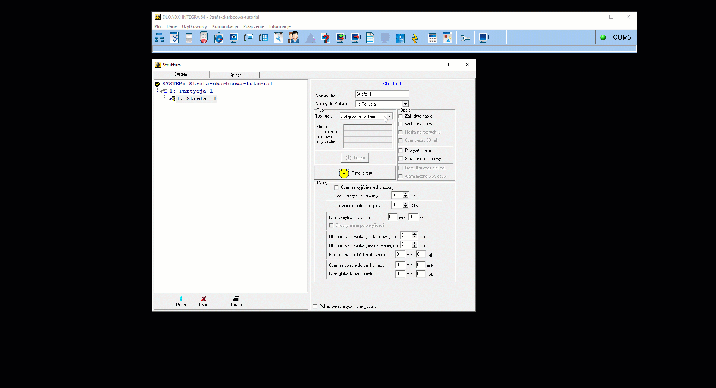
Task: Open the blue clock toolbar icon
Action: tap(400, 38)
